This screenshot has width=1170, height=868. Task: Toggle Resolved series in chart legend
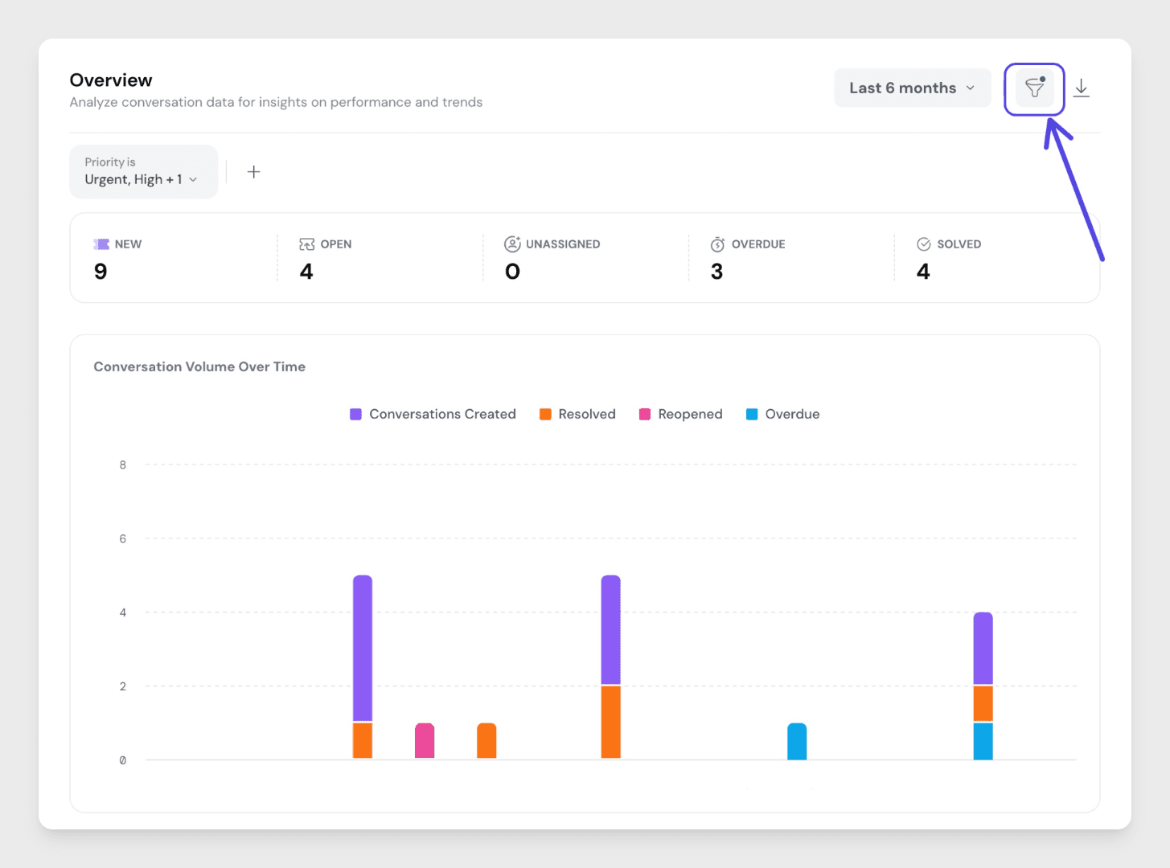577,414
